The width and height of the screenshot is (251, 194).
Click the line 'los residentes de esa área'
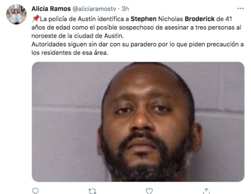click(x=70, y=52)
